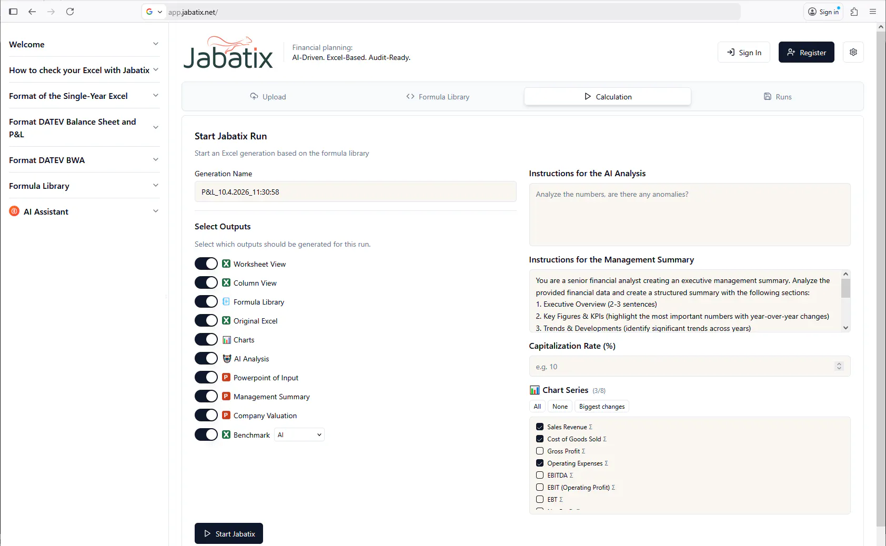The image size is (886, 546).
Task: Check the EBITDA chart series
Action: pyautogui.click(x=540, y=475)
